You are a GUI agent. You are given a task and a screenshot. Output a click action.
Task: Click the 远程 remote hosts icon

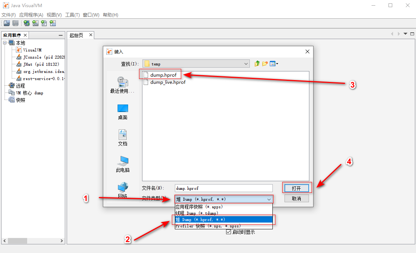point(12,85)
